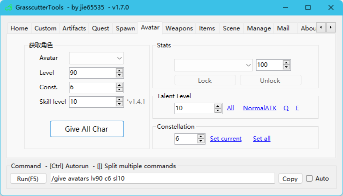Screen dimensions: 343x196
Task: Switch to the Weapons tab
Action: [179, 28]
